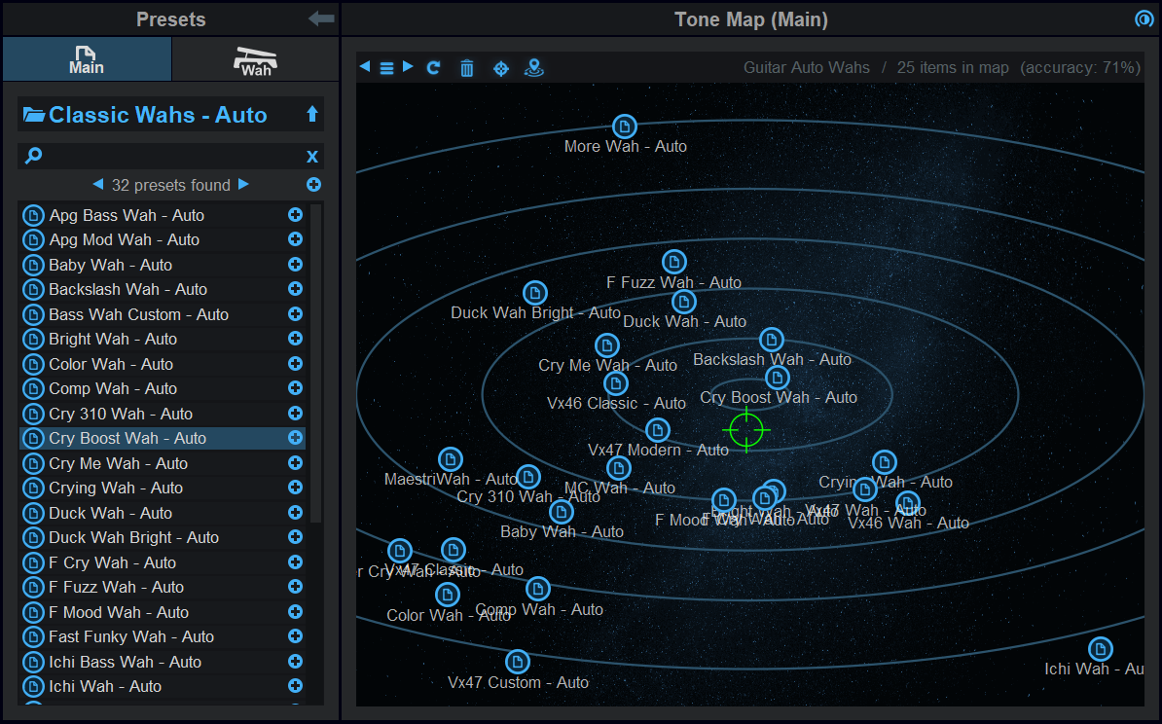
Task: Add F Mood Wah - Auto with its plus icon
Action: coord(295,612)
